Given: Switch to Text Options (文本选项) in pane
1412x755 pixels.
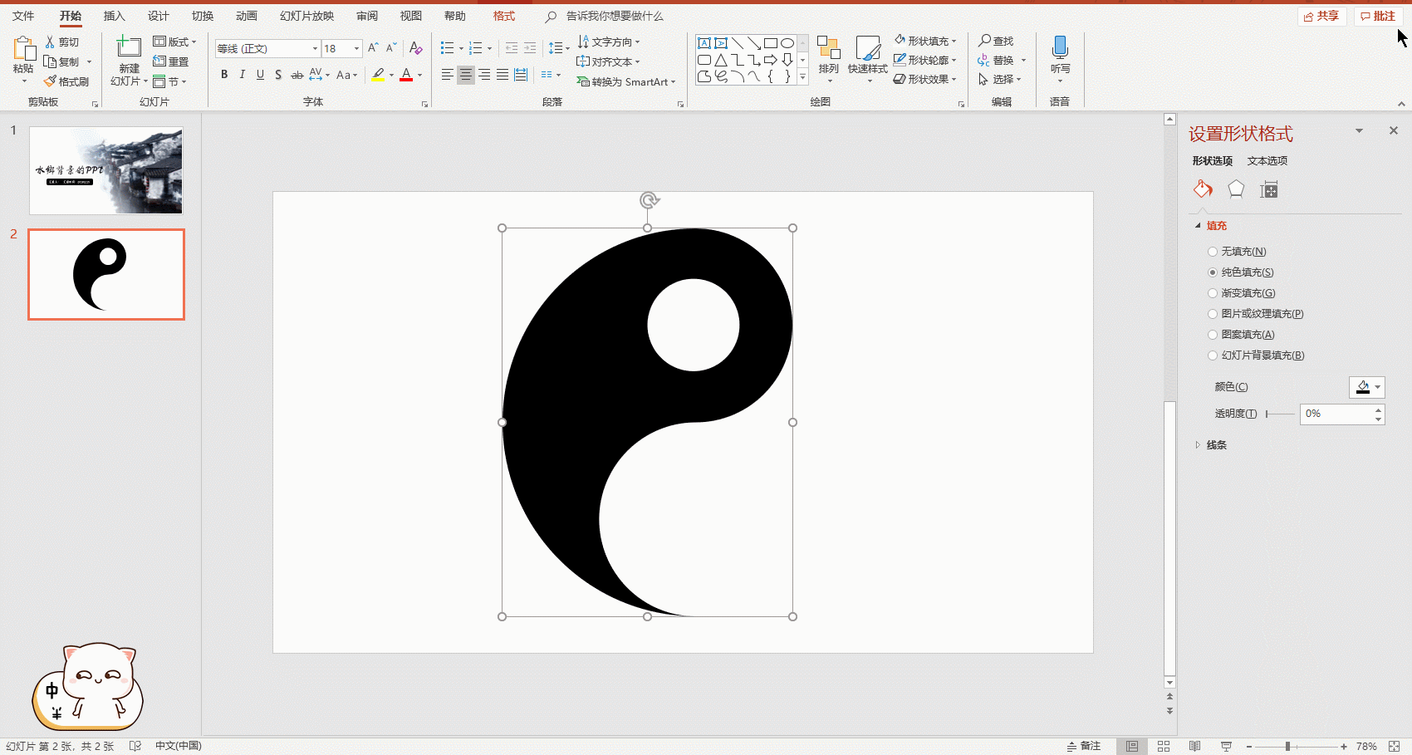Looking at the screenshot, I should pos(1267,161).
